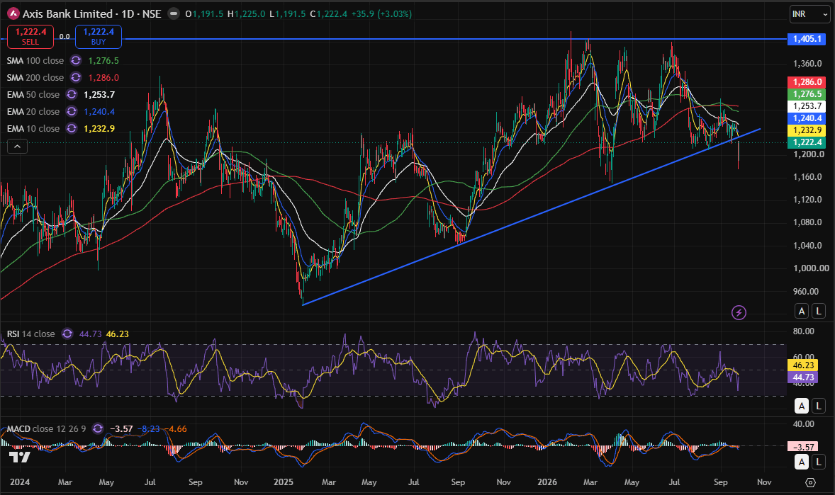Click the Nov label at time axis end
This screenshot has width=835, height=495.
(764, 482)
